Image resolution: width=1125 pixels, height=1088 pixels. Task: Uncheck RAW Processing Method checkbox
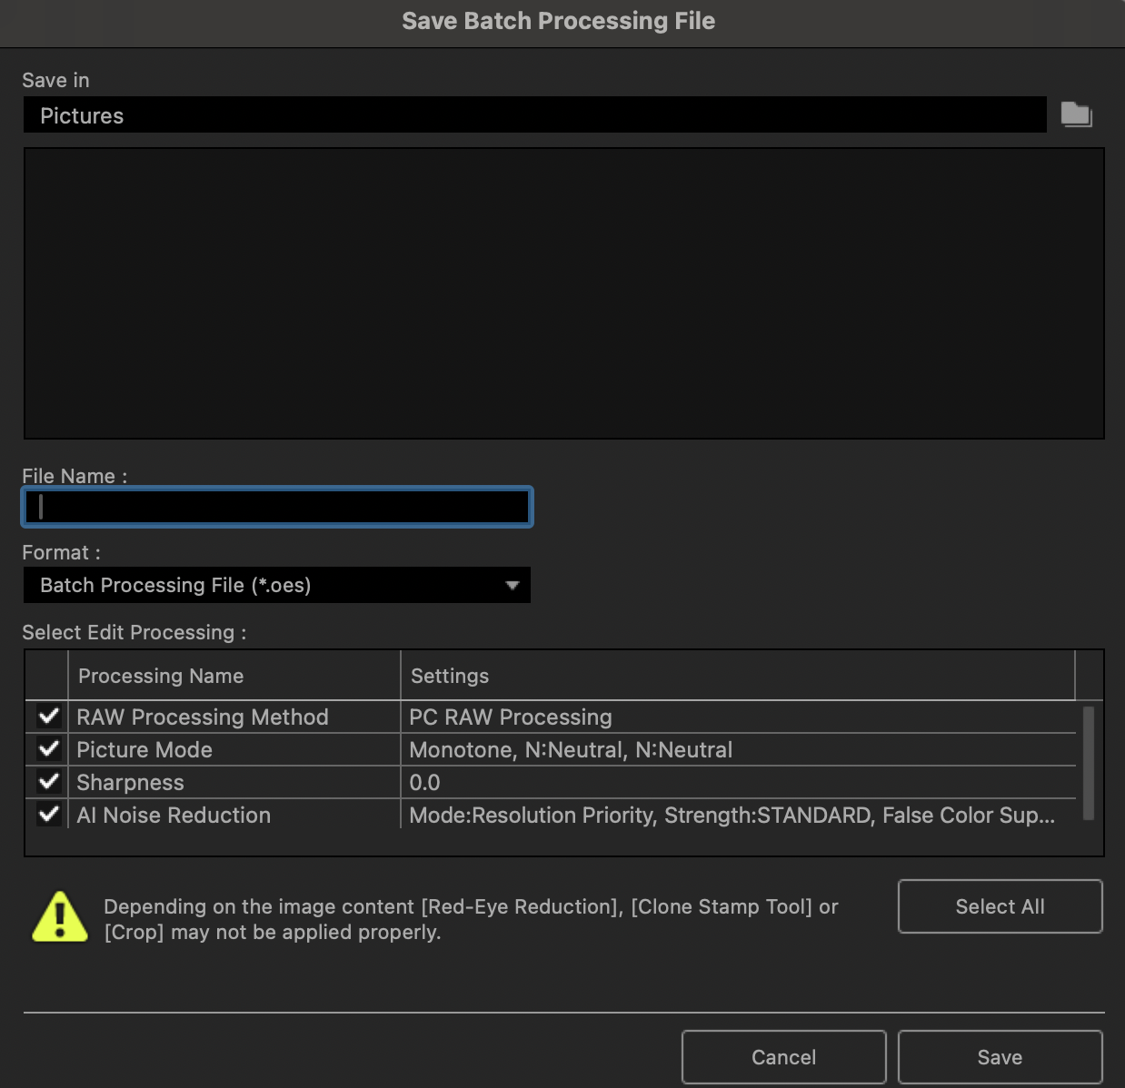pos(48,717)
